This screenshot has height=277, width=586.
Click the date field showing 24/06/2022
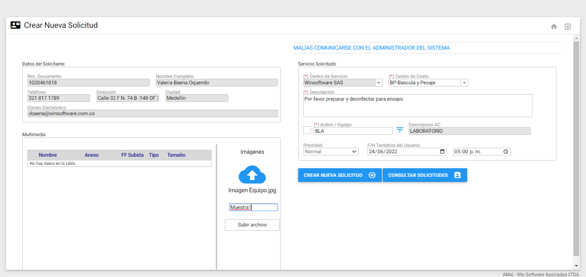point(407,152)
